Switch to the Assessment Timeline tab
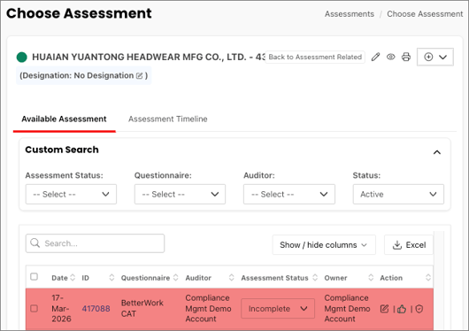This screenshot has height=331, width=469. point(168,119)
